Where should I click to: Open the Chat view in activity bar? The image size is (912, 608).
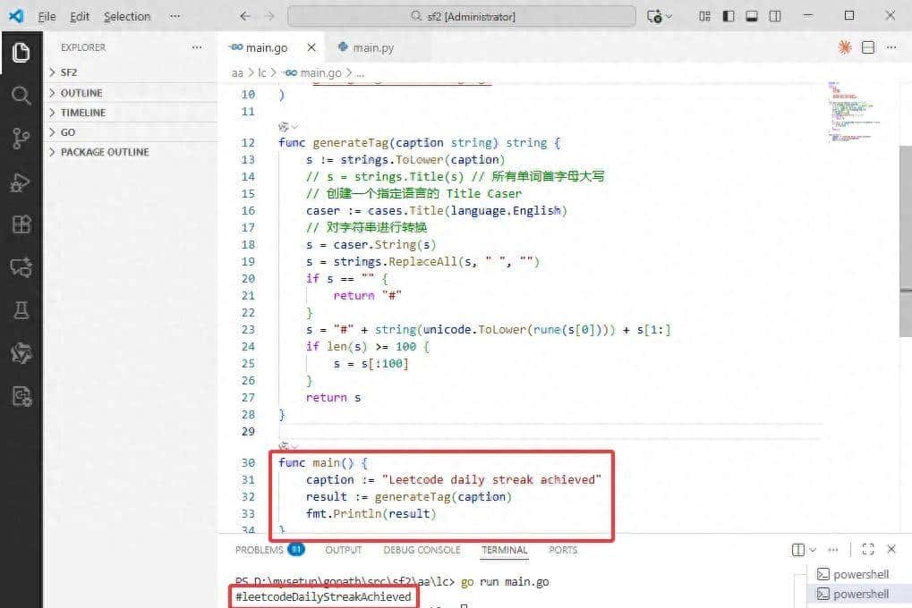tap(21, 267)
